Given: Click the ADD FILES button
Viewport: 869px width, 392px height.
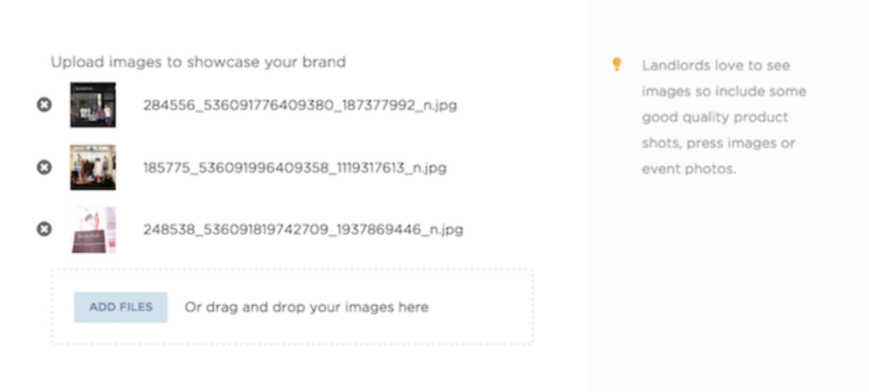Looking at the screenshot, I should click(x=121, y=307).
